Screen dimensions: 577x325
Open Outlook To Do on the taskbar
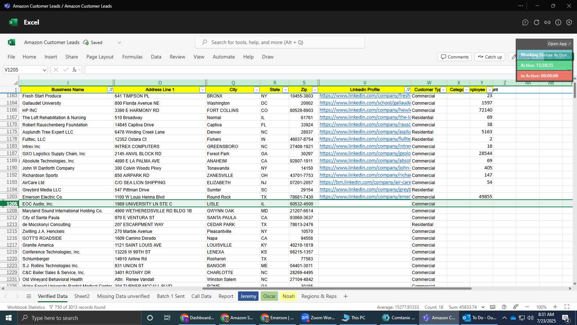click(x=480, y=318)
